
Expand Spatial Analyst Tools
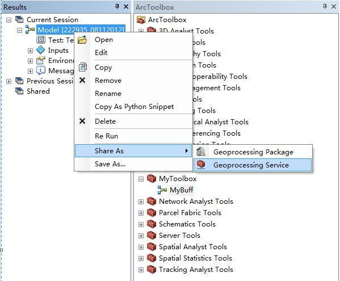point(141,247)
